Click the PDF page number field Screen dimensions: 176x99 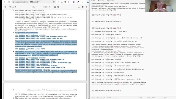click(33, 7)
